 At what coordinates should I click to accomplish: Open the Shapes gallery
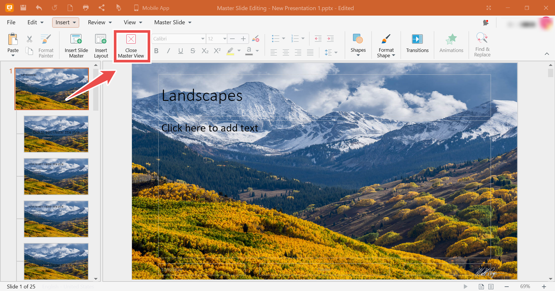[358, 45]
